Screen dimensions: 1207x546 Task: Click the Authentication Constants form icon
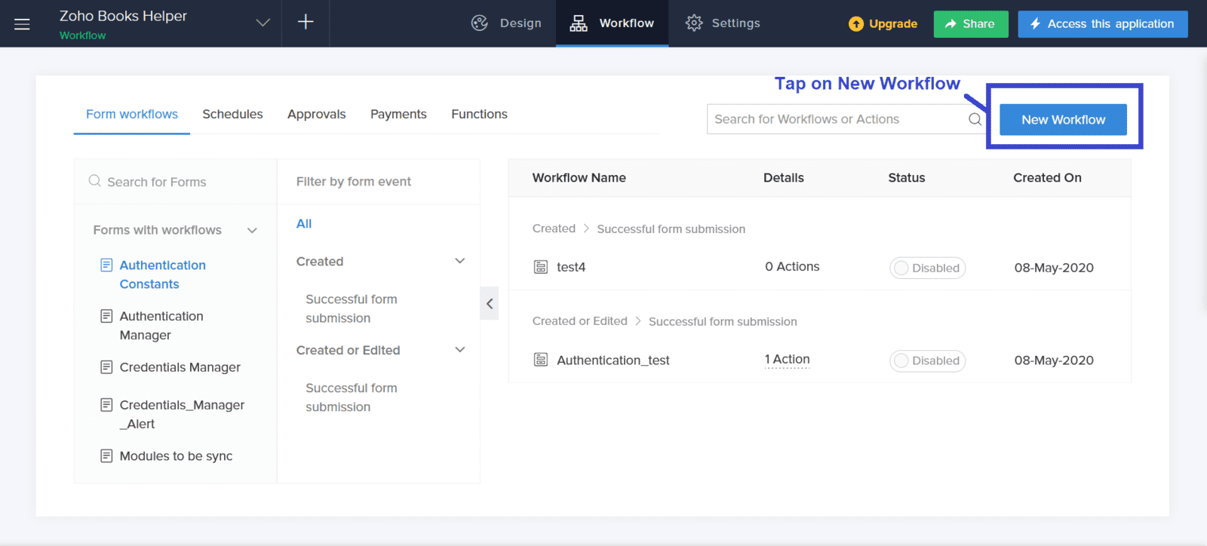click(x=107, y=265)
